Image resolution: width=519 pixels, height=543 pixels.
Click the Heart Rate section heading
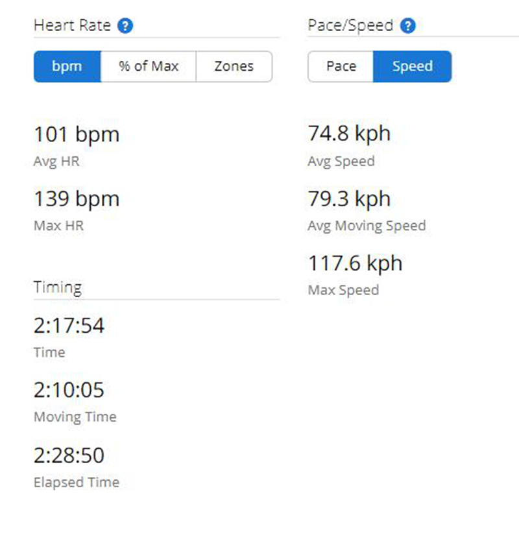[73, 26]
